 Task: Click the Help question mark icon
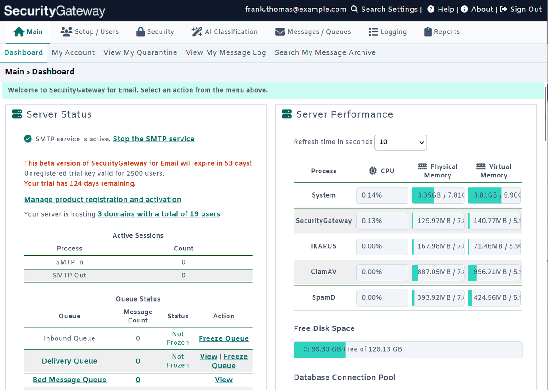(x=431, y=9)
